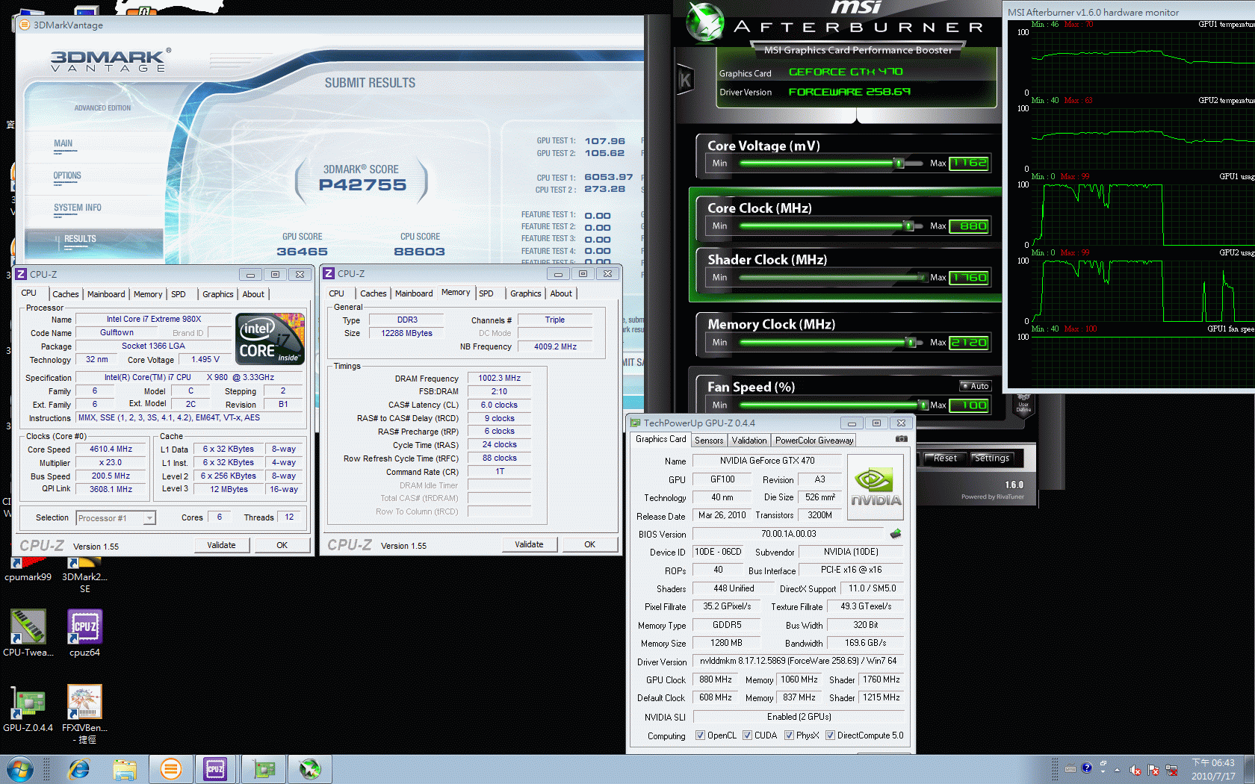Click the Kombustor K button in Afterburner
The height and width of the screenshot is (784, 1255).
[x=685, y=80]
